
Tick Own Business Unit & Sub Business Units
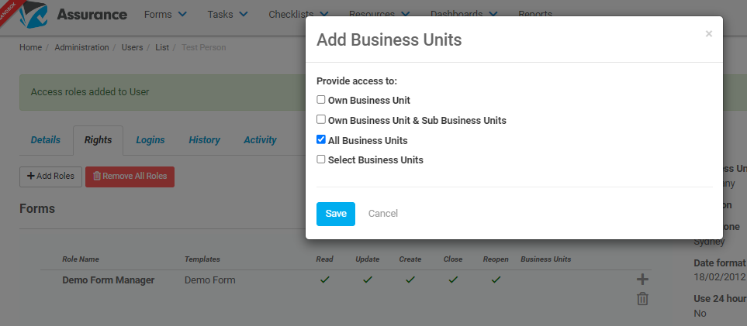click(x=321, y=120)
